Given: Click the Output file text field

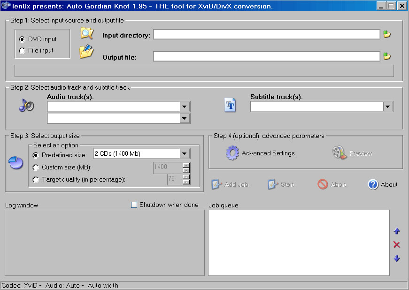Looking at the screenshot, I should pos(266,56).
